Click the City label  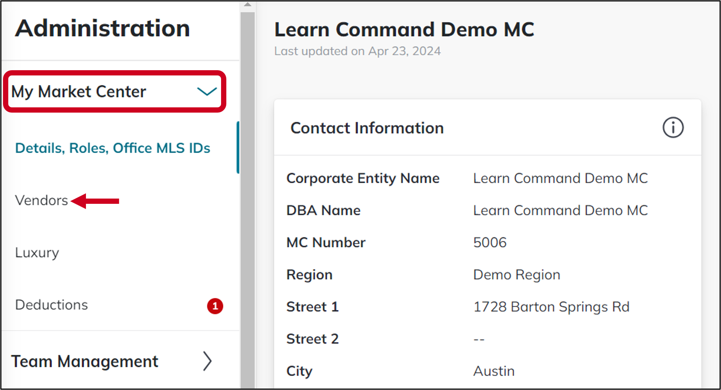[x=299, y=372]
